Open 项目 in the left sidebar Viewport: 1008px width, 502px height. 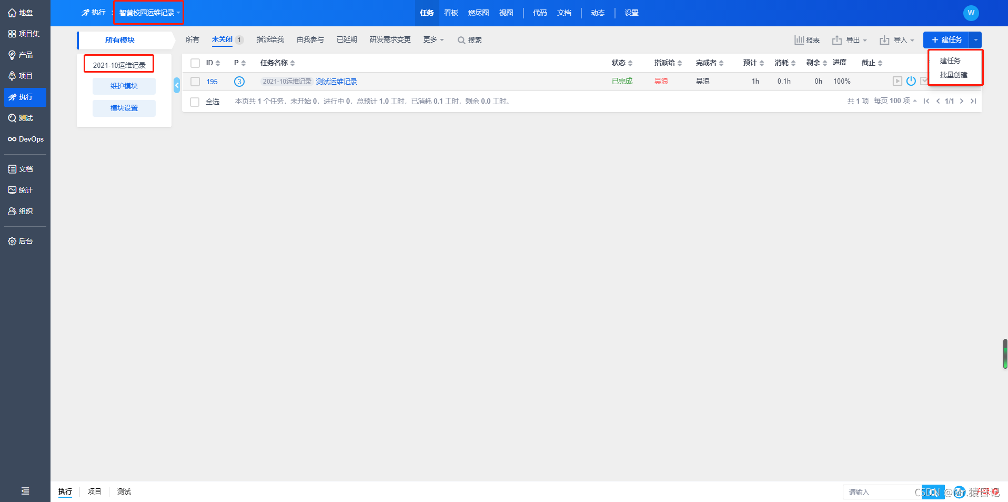point(21,76)
